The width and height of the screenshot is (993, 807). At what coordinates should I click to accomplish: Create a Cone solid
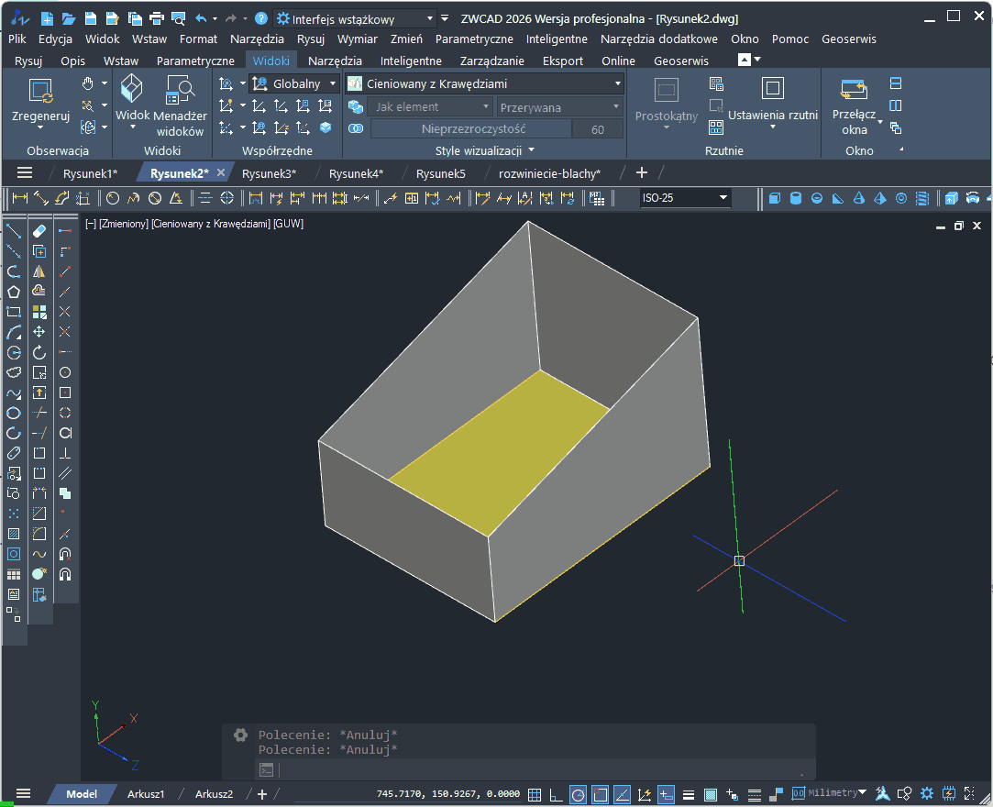click(x=859, y=198)
